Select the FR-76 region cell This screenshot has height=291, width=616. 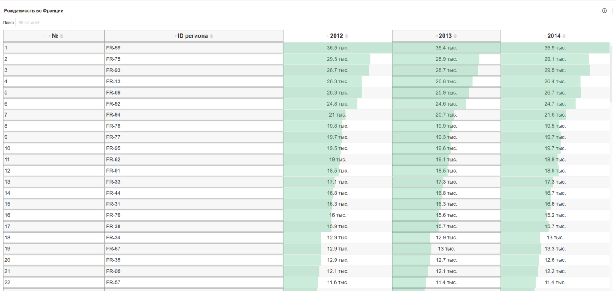pyautogui.click(x=194, y=215)
